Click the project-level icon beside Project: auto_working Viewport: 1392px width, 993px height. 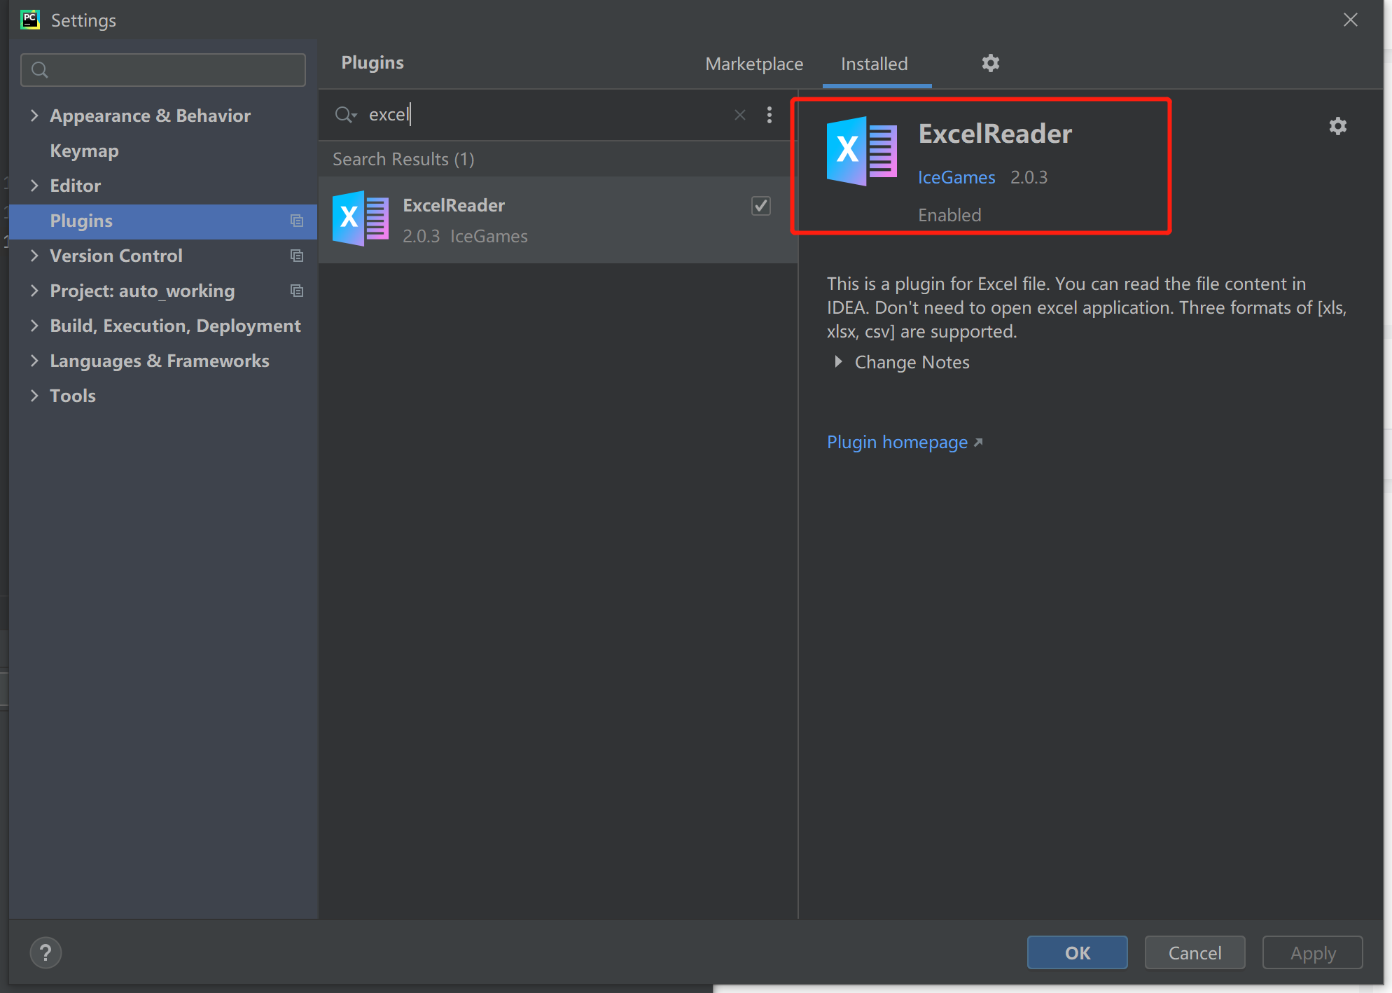coord(297,291)
